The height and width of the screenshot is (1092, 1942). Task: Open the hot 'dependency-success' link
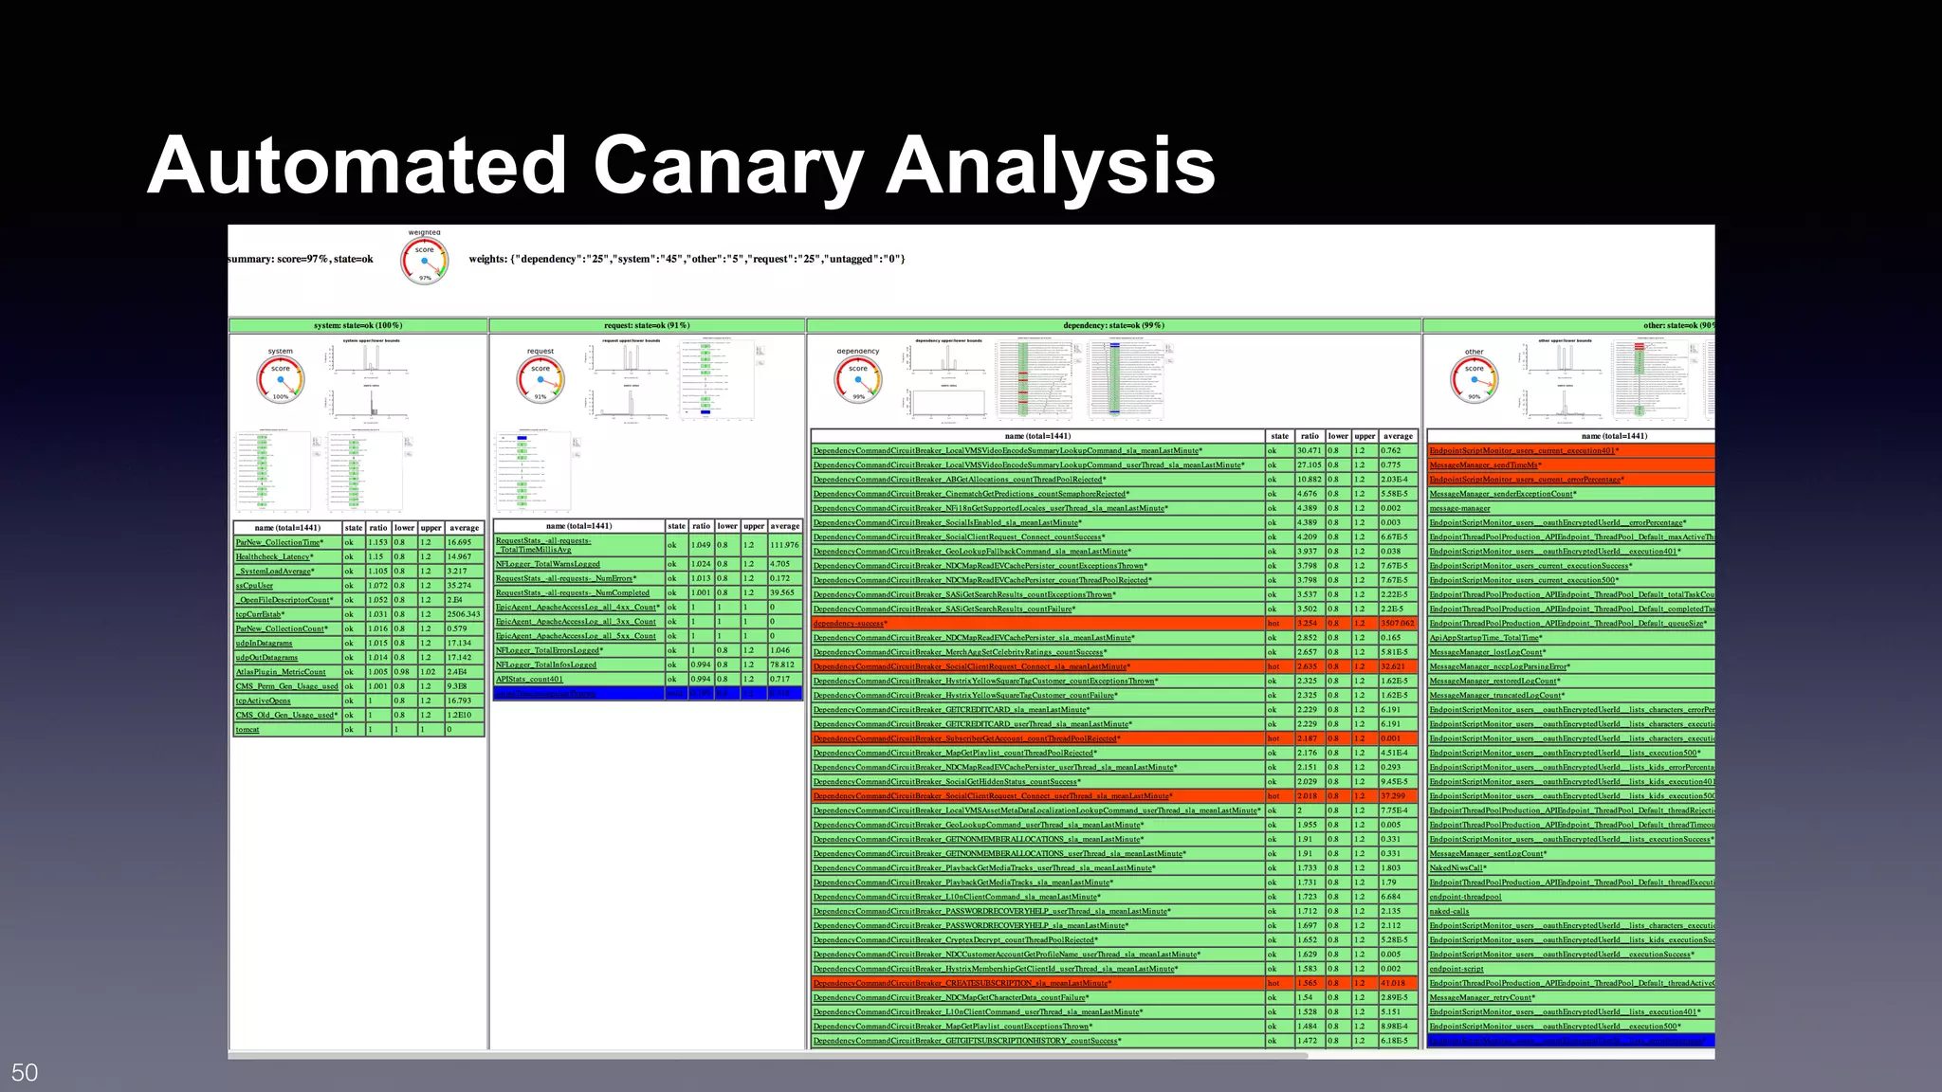pyautogui.click(x=850, y=624)
